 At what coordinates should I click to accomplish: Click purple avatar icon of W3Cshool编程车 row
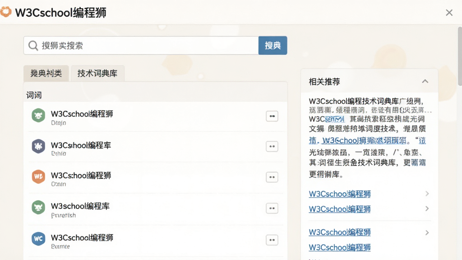coord(38,146)
